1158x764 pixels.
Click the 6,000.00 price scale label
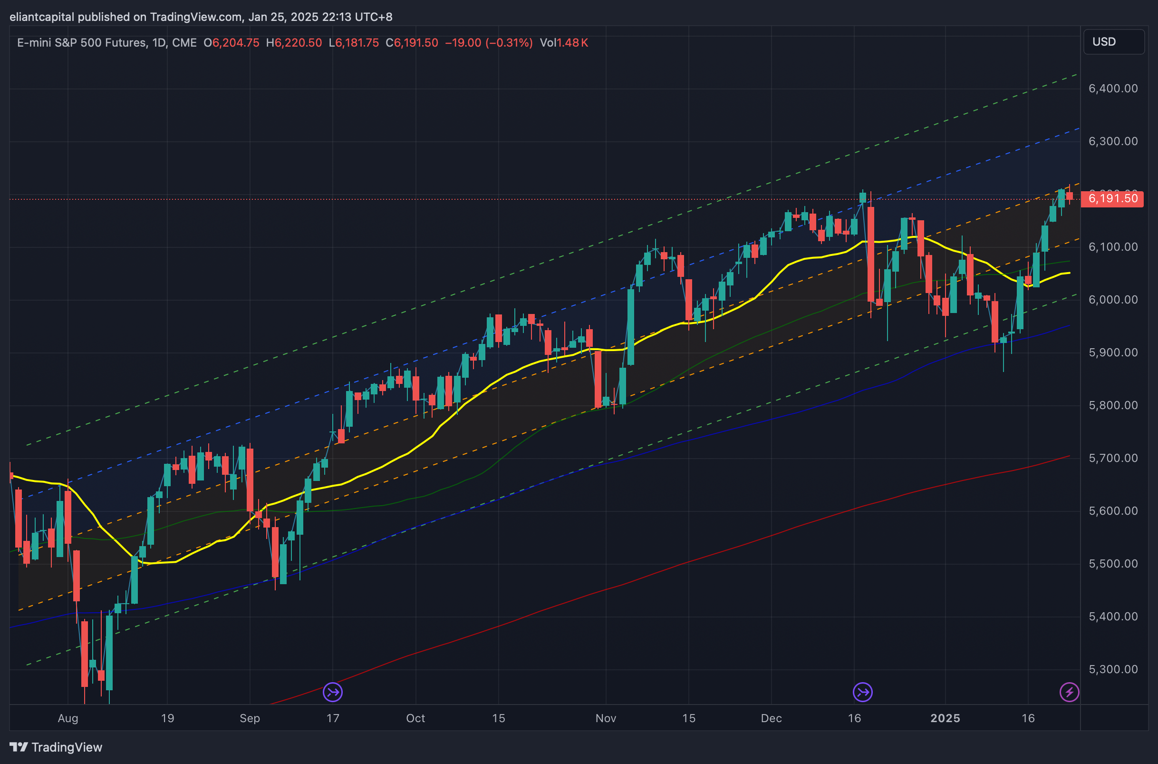pos(1113,300)
